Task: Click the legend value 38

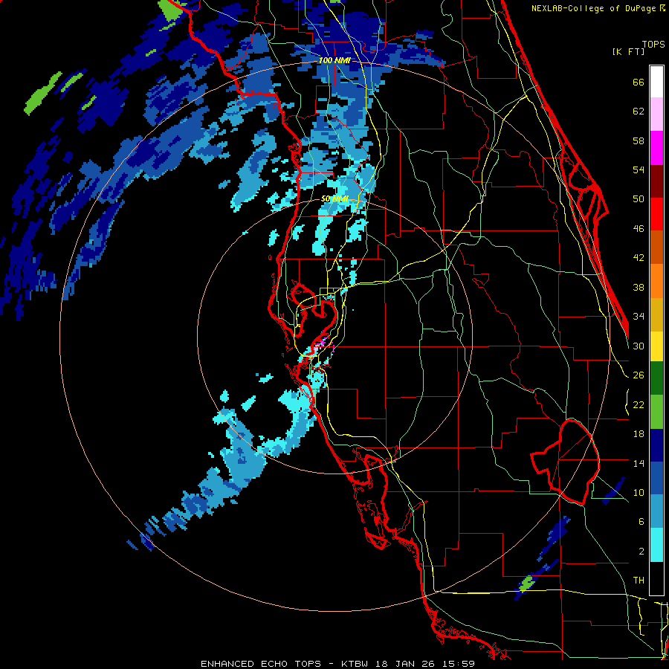Action: point(639,287)
